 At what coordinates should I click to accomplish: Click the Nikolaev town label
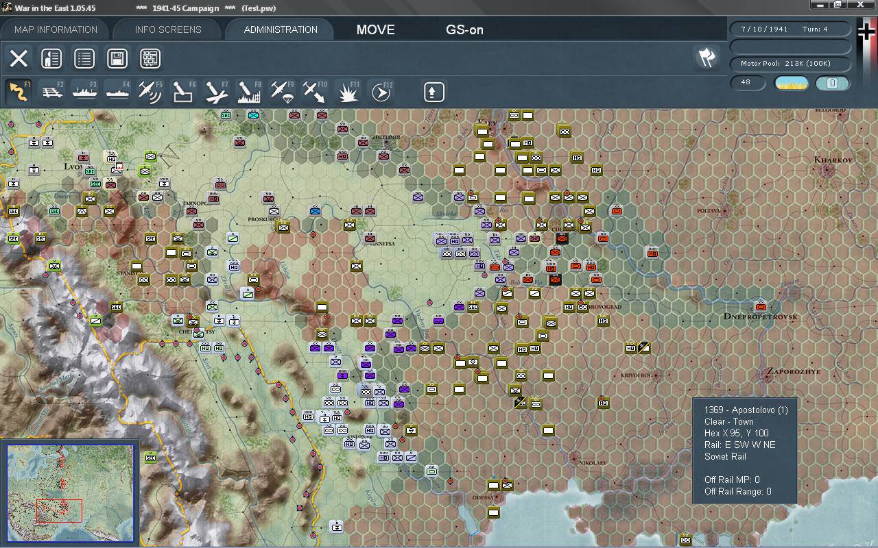[592, 463]
